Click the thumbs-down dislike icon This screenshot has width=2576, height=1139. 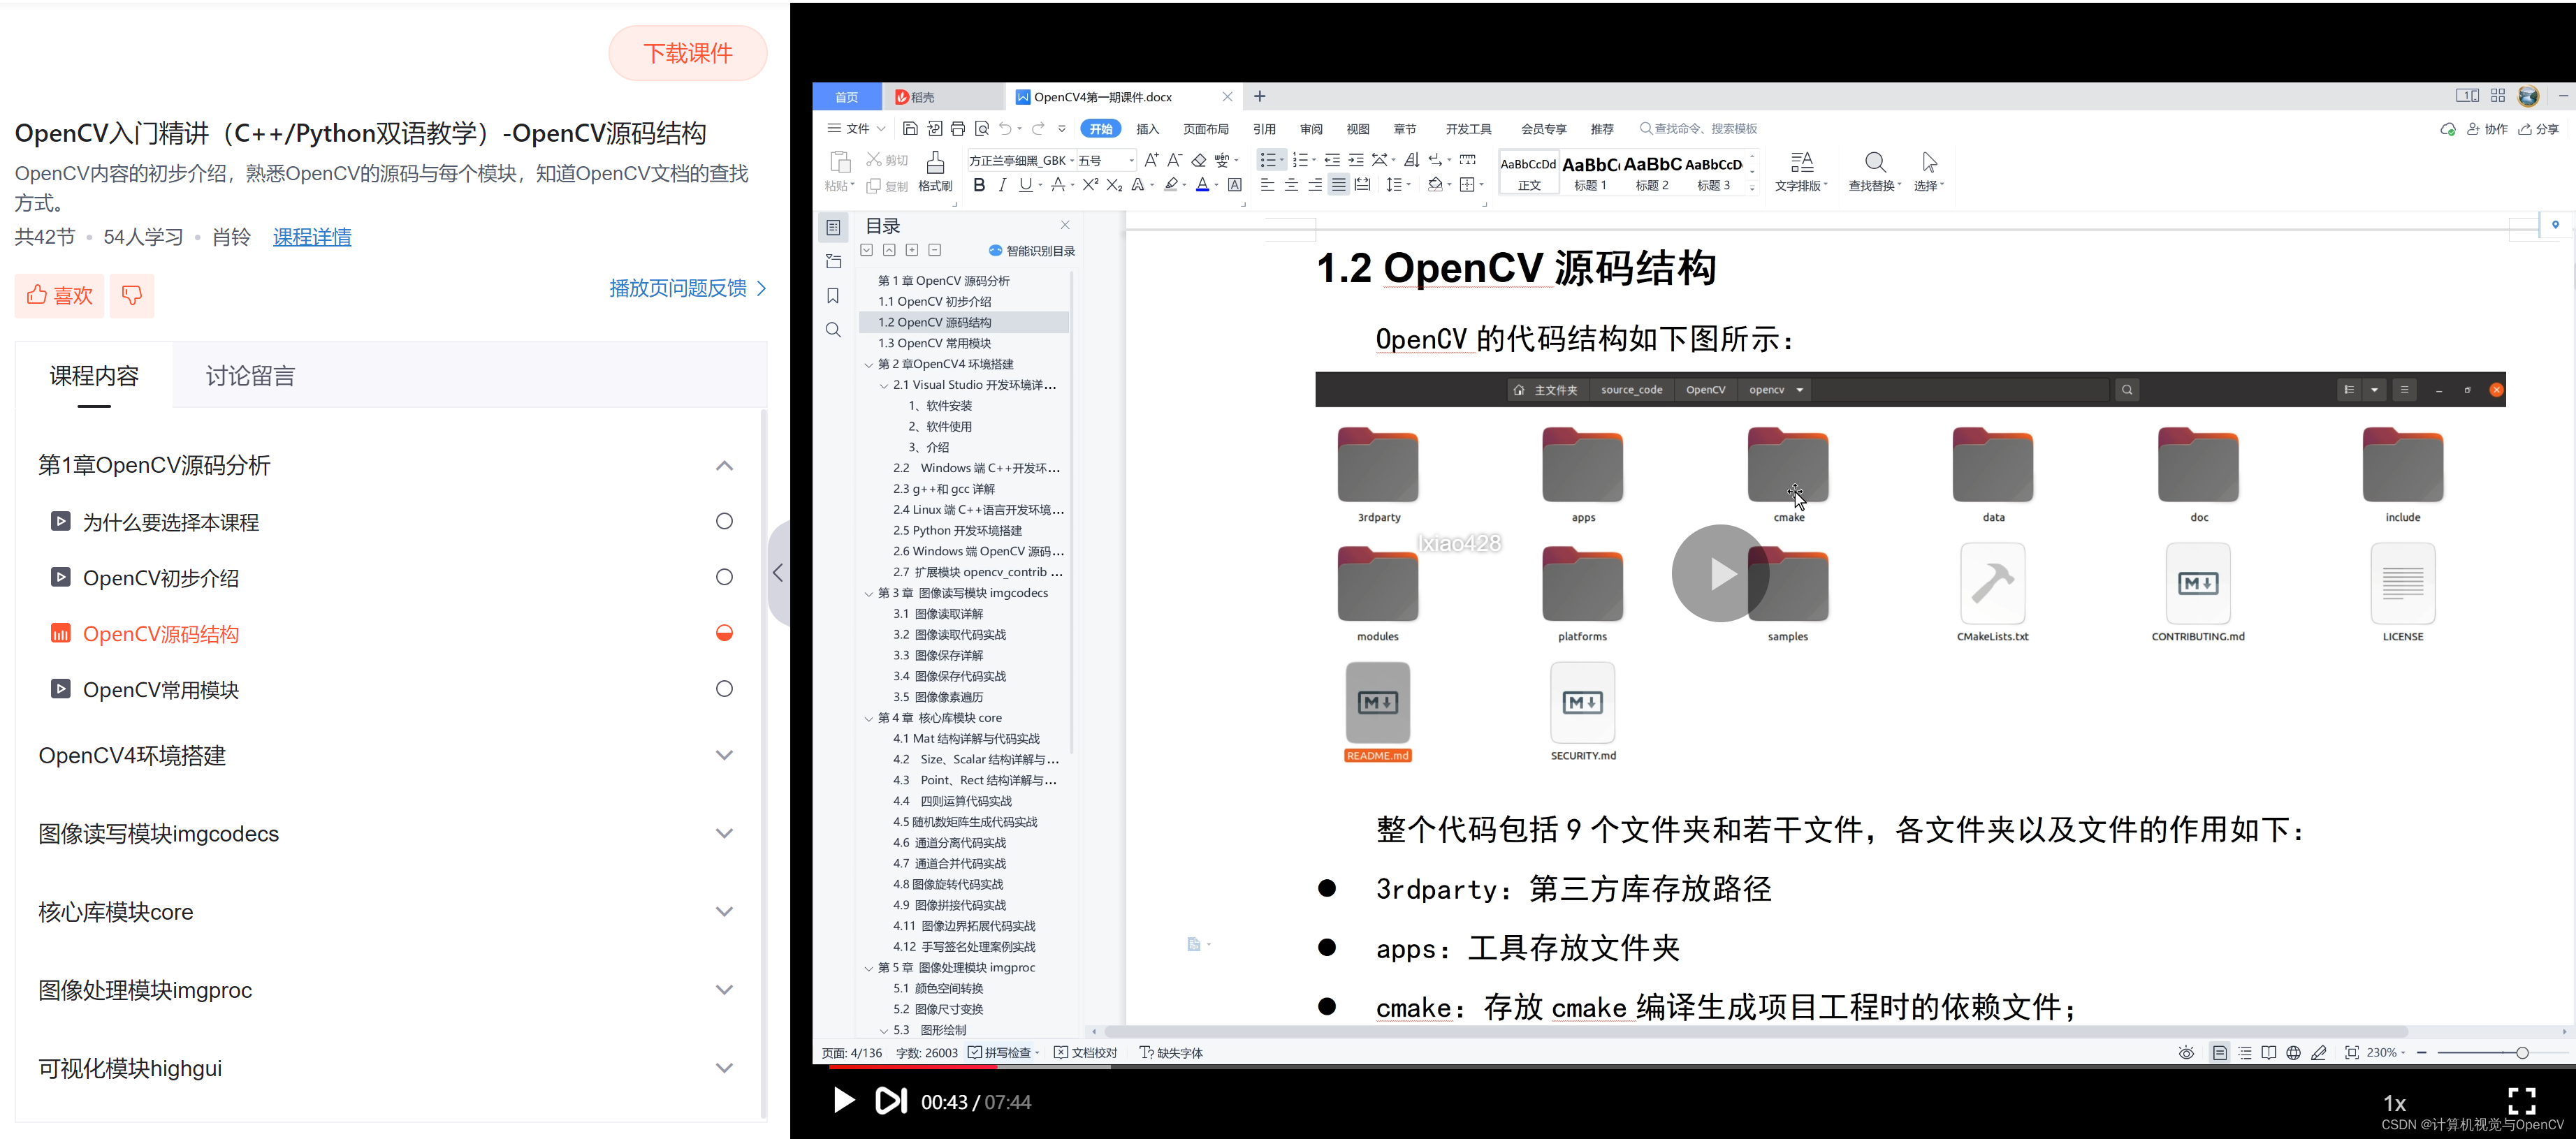[x=132, y=295]
